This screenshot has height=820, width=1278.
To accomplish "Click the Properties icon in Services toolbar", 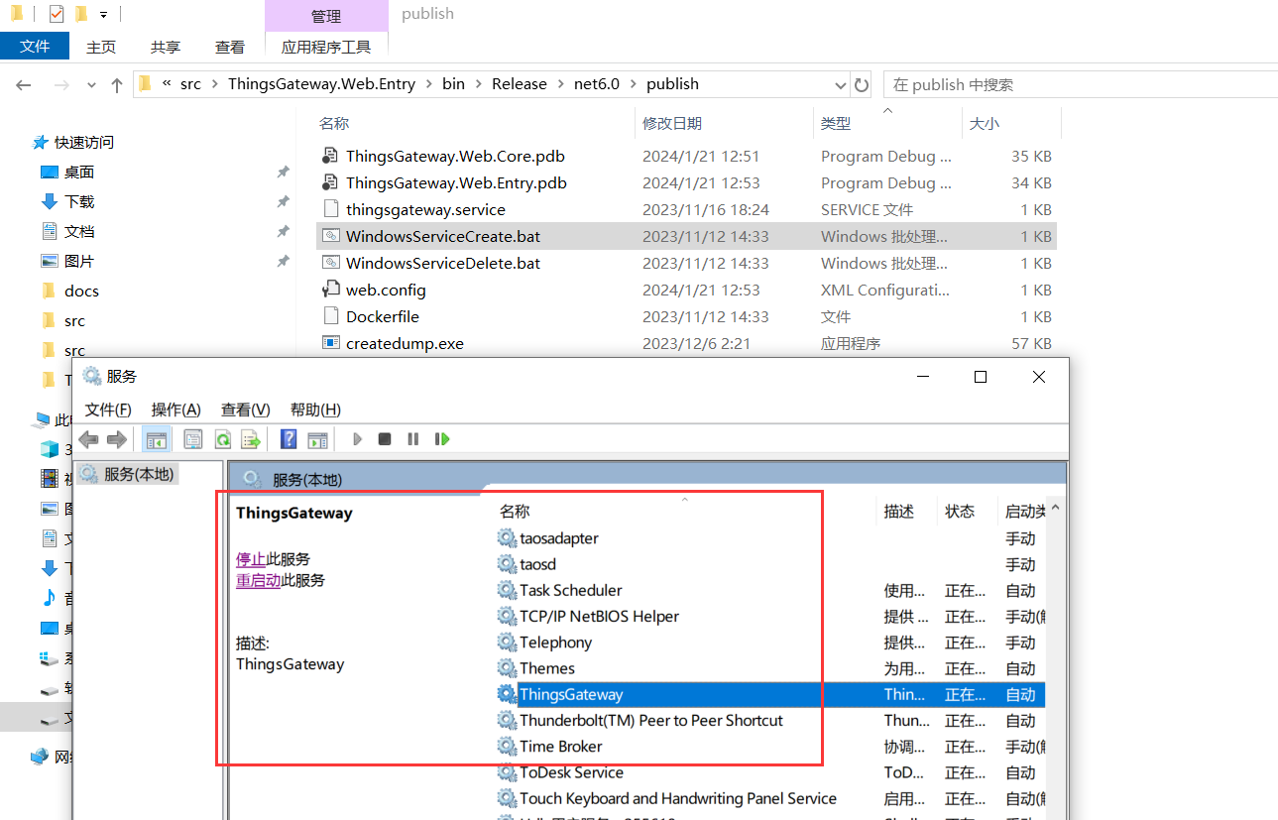I will (x=193, y=439).
